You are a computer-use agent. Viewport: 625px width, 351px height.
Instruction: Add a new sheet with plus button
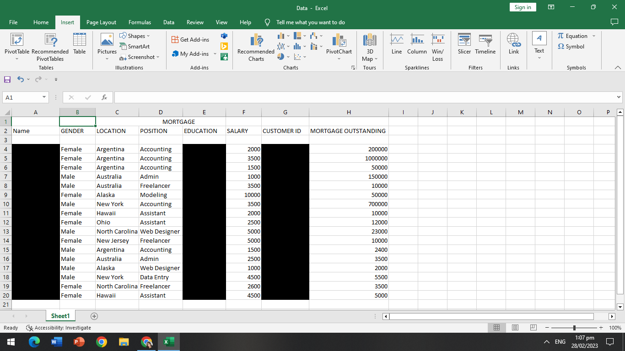coord(94,316)
